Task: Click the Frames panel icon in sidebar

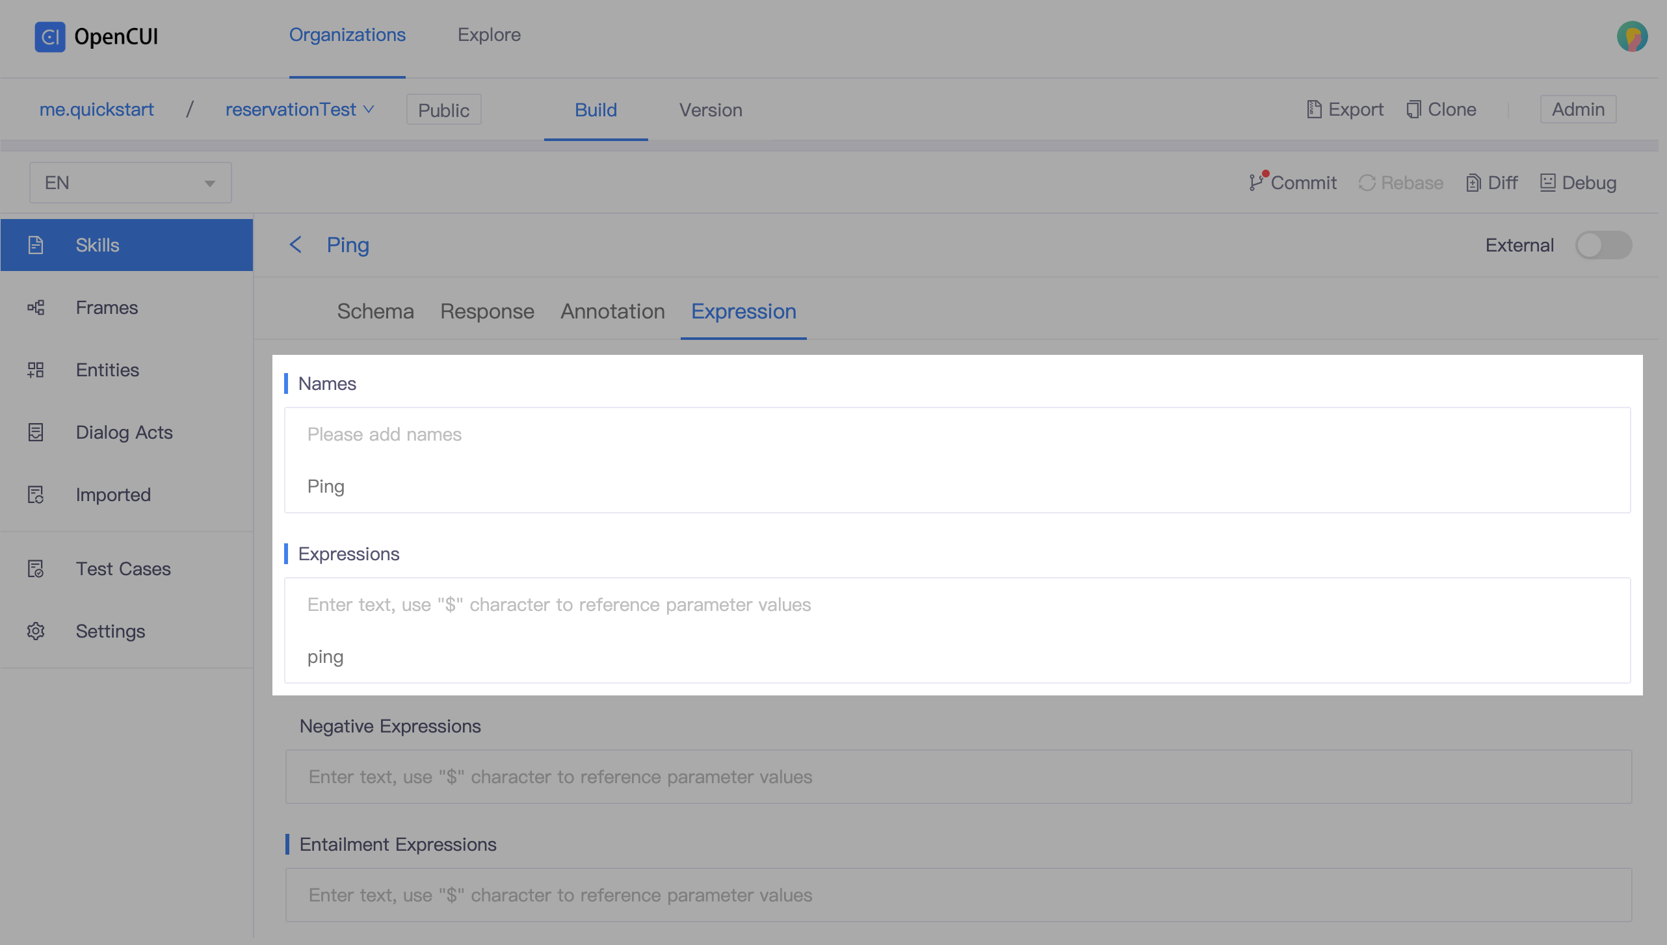Action: point(36,307)
